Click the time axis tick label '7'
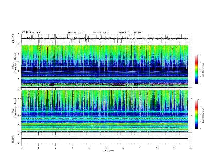 coord(140,148)
